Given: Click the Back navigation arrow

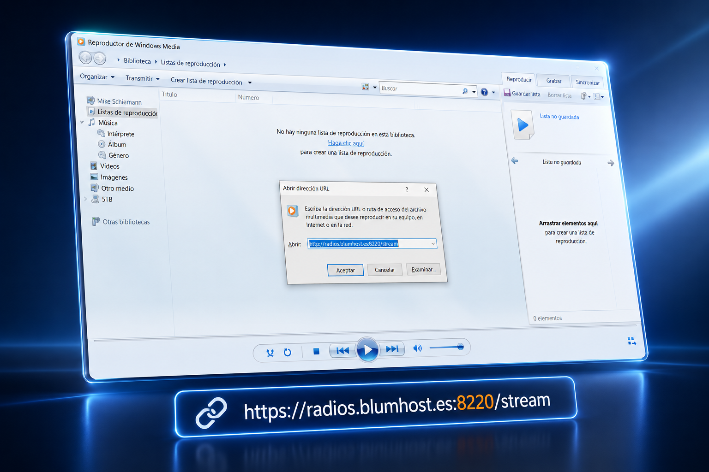Looking at the screenshot, I should [x=85, y=58].
